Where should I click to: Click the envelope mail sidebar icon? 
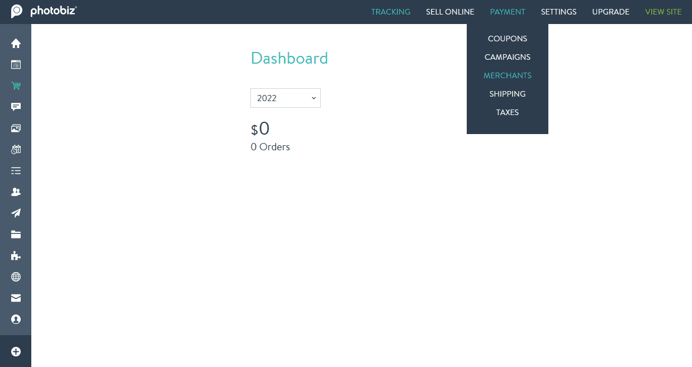[16, 298]
